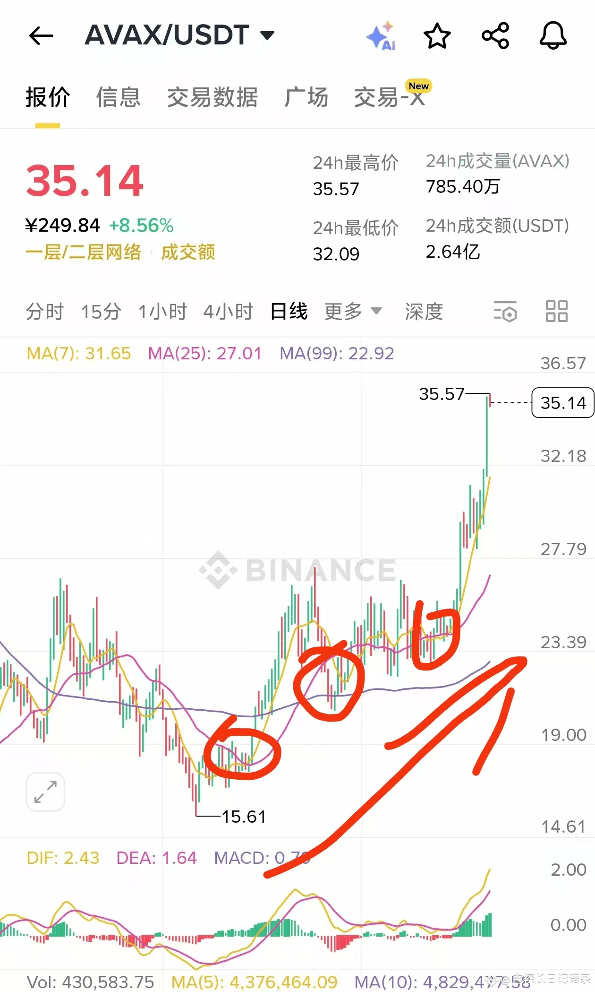
Task: Open price alert bell icon
Action: pyautogui.click(x=553, y=36)
